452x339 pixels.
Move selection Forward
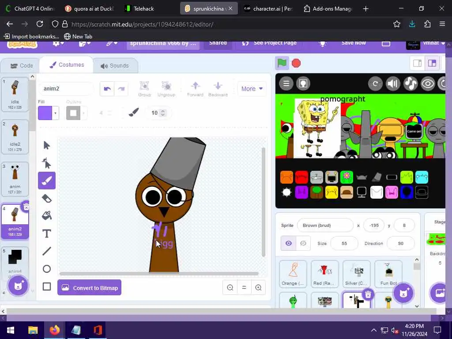(195, 89)
